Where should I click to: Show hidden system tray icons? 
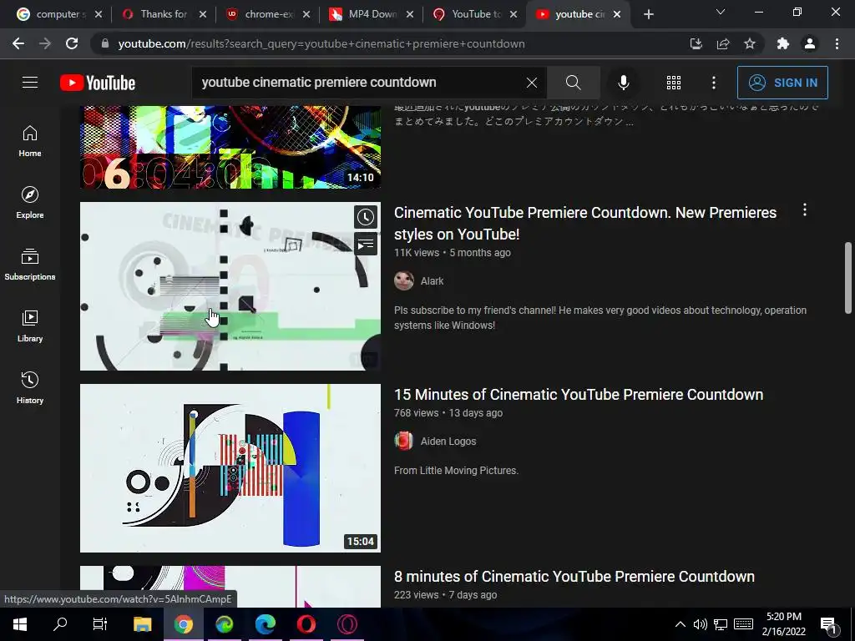click(680, 624)
